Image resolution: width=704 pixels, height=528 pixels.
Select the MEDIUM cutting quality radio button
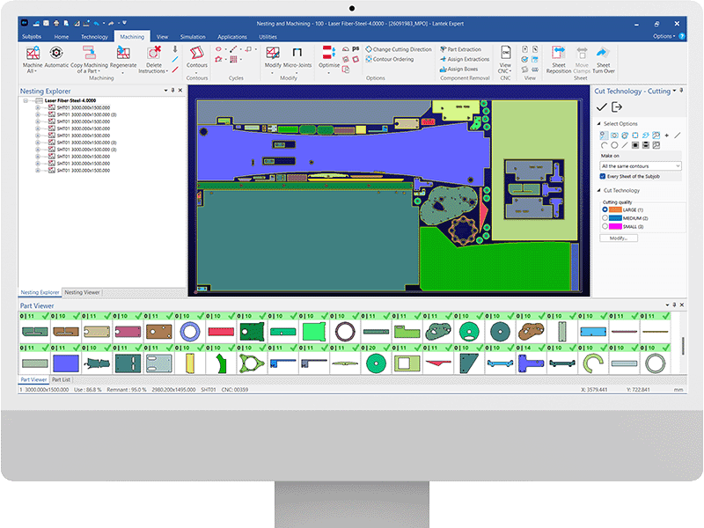[x=605, y=218]
